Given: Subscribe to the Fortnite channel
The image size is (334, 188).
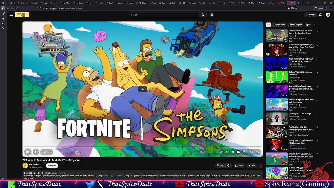Looking at the screenshot, I should pyautogui.click(x=52, y=166).
